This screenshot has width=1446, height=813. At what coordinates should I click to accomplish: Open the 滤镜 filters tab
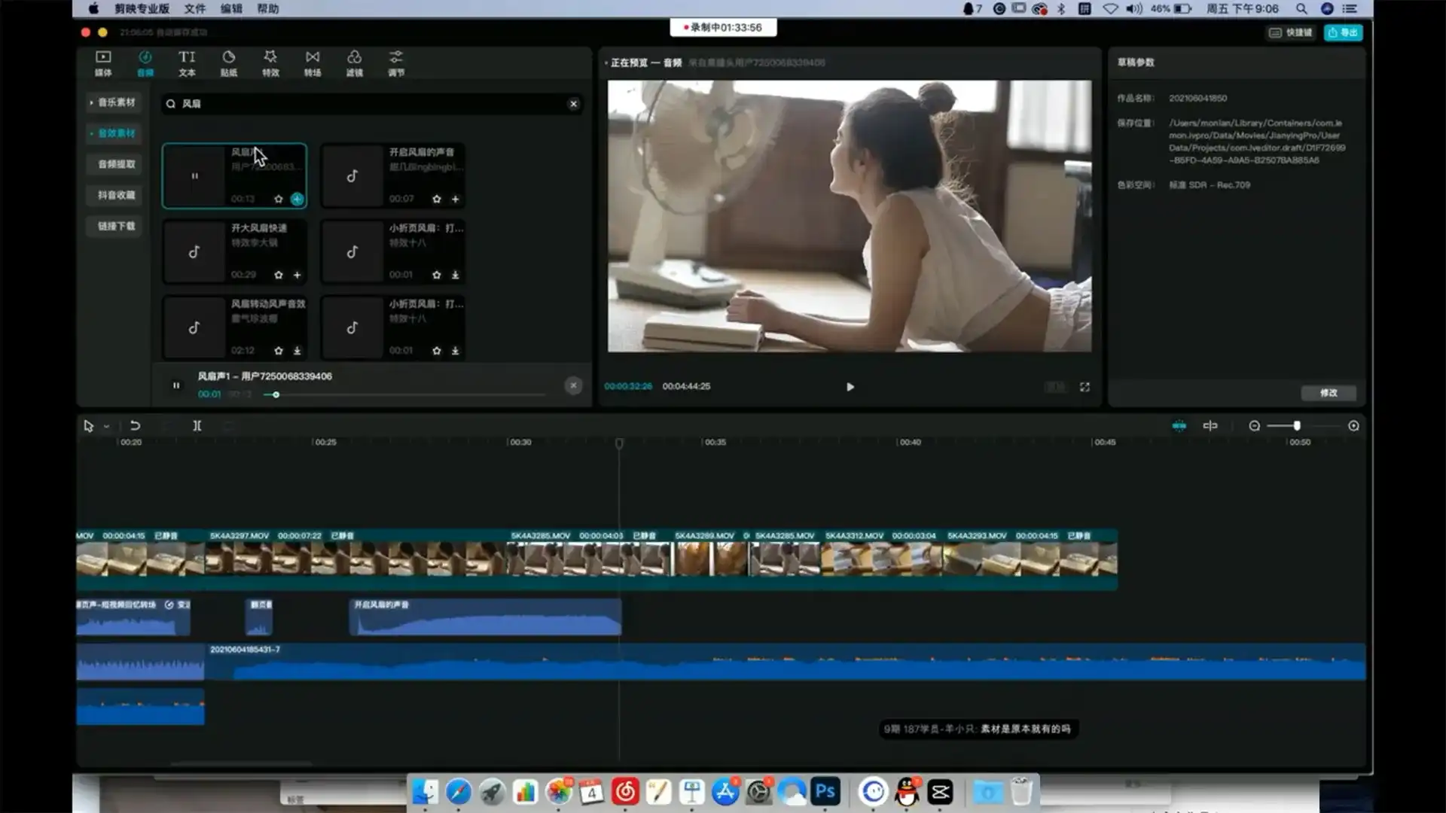coord(354,63)
